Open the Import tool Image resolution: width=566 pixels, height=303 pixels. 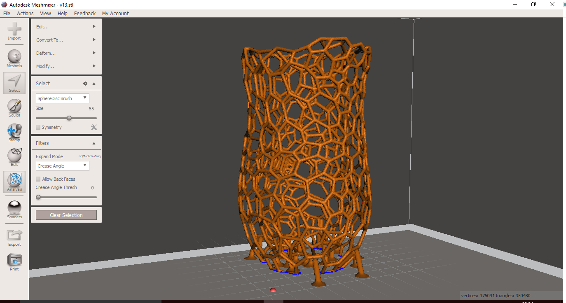click(14, 31)
